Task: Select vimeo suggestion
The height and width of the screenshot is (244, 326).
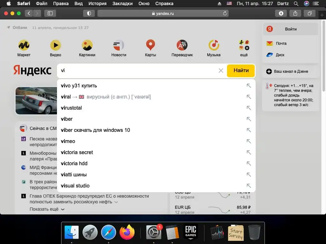Action: (x=156, y=141)
